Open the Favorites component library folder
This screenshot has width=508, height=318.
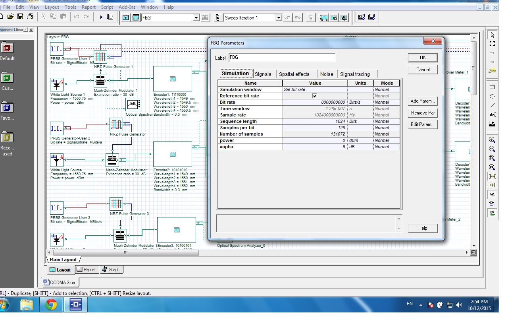7,108
